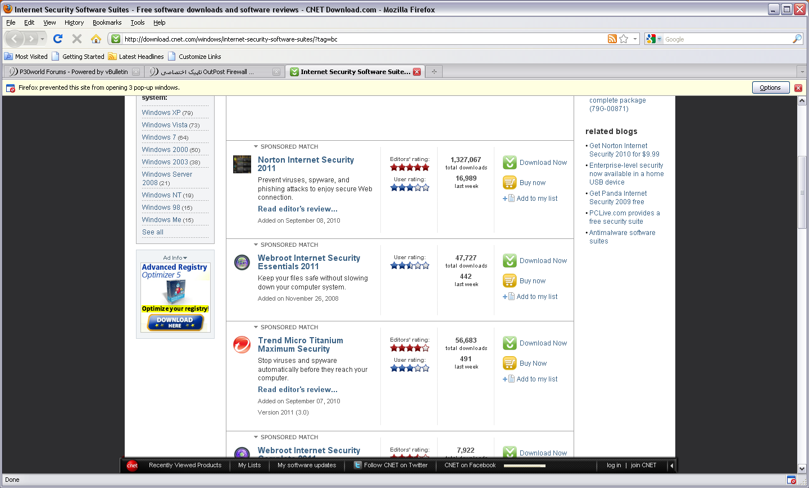
Task: Click Trend Micro Buy Now cart icon
Action: (510, 363)
